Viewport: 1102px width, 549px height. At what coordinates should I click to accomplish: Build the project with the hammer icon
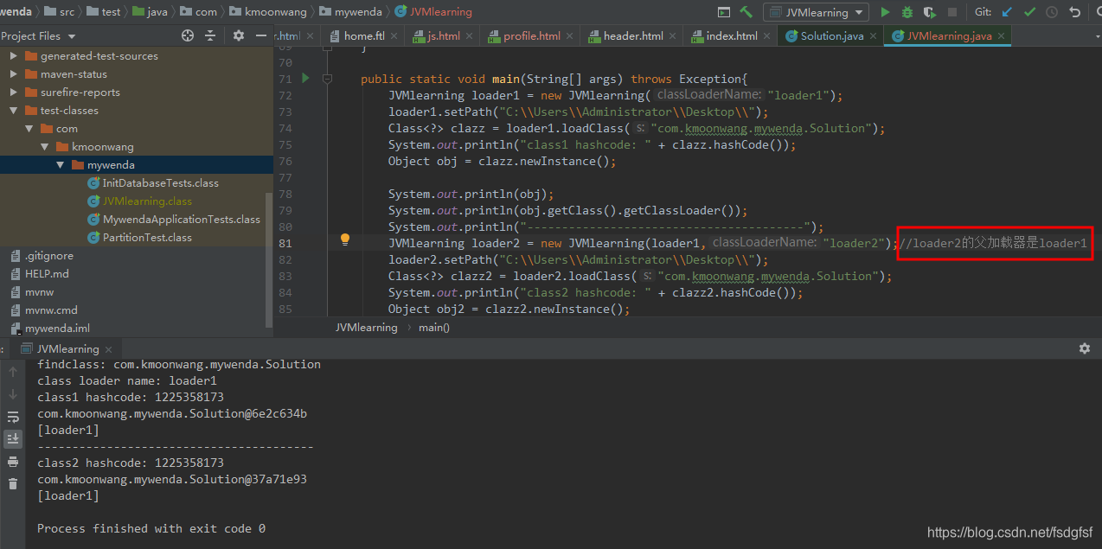click(746, 12)
